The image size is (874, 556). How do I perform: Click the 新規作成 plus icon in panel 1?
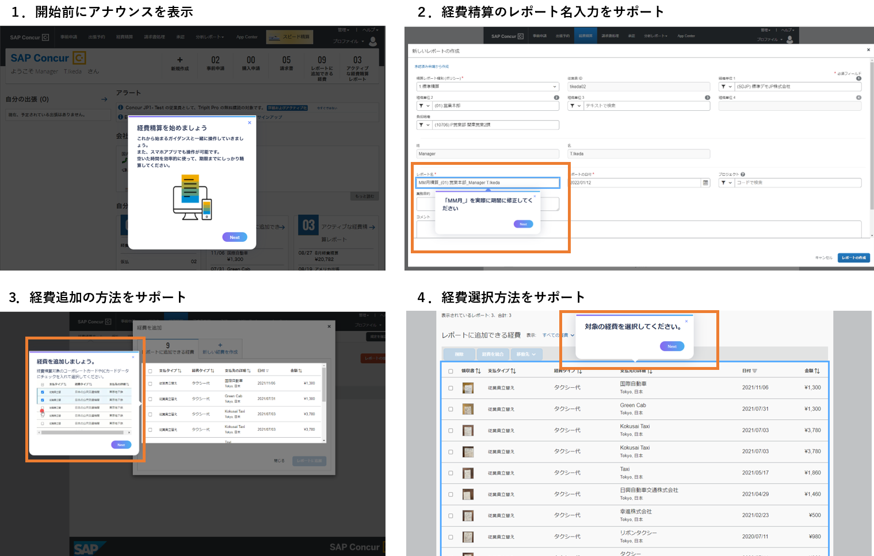(180, 60)
